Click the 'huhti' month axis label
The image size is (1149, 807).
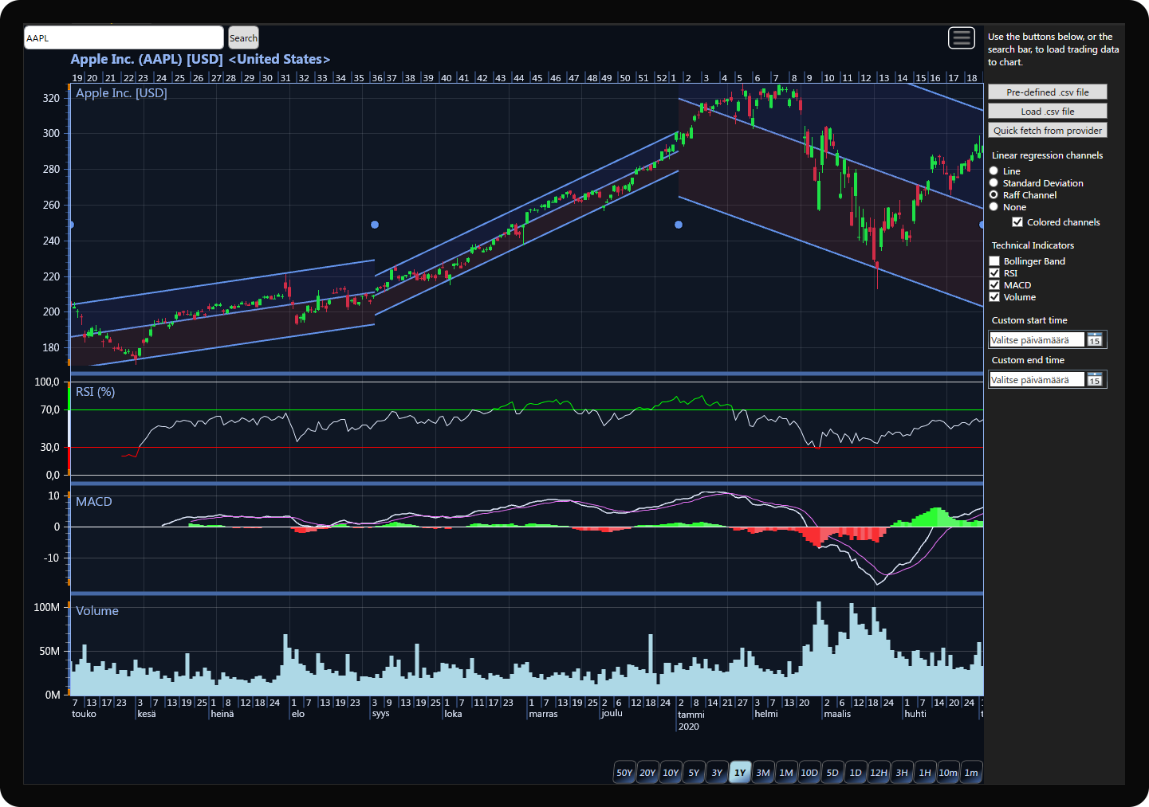point(915,714)
